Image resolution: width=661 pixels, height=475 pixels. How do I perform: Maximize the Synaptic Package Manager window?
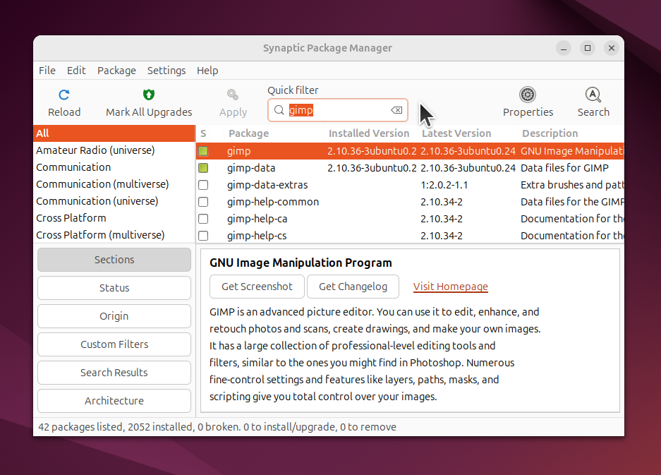click(x=587, y=48)
